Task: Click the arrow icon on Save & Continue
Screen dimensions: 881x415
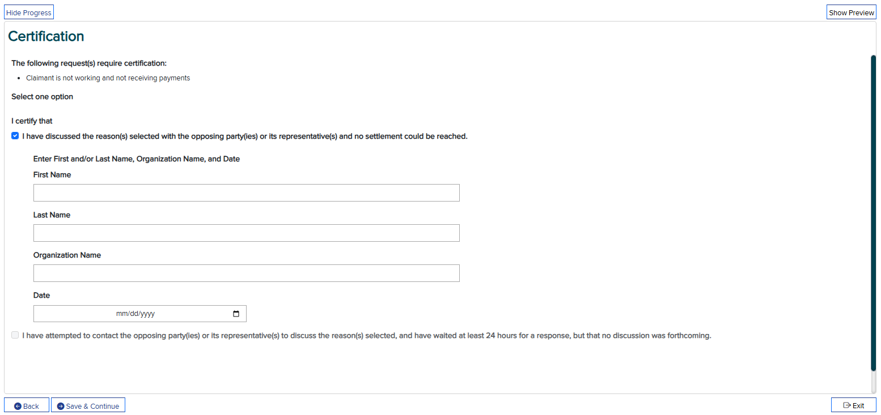Action: [x=61, y=406]
